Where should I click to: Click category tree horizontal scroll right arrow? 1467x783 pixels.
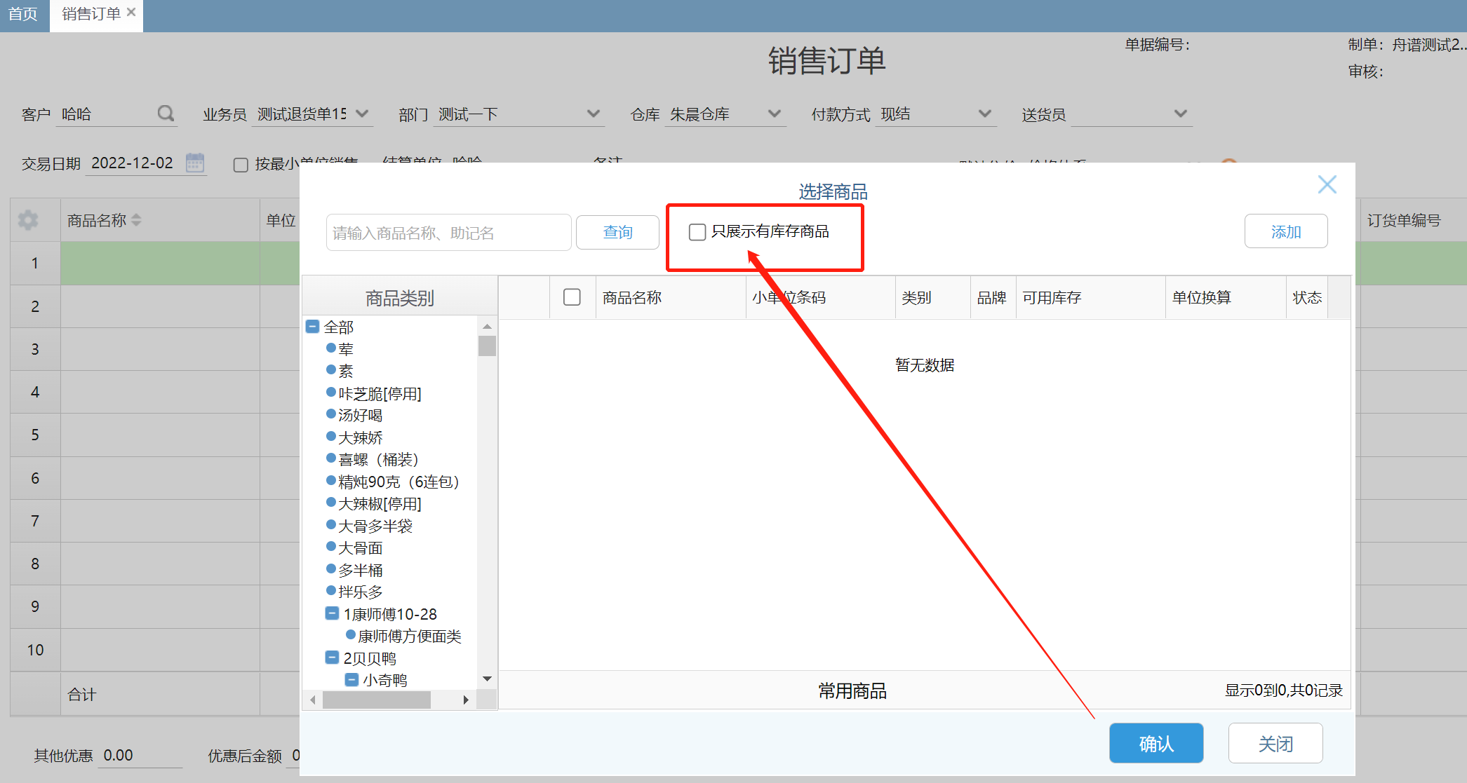point(466,700)
